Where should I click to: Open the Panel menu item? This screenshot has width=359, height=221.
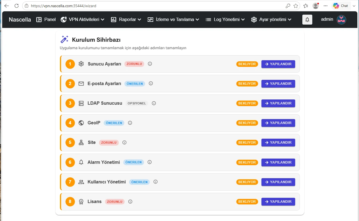(x=46, y=20)
